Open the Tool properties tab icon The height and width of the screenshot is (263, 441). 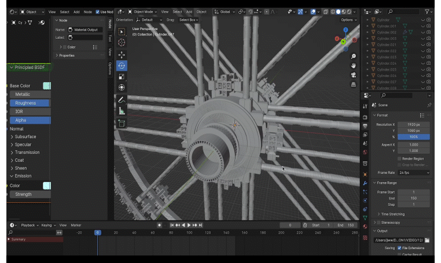(x=365, y=106)
